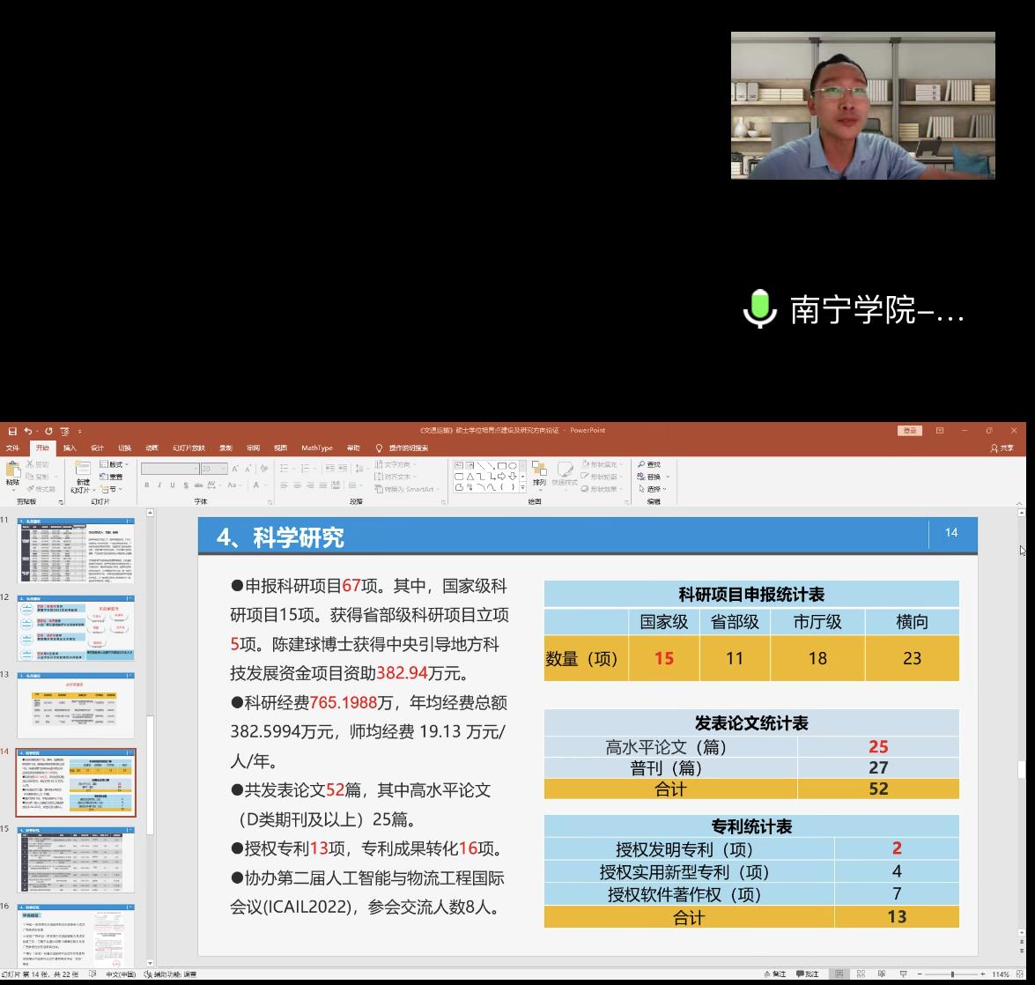1035x985 pixels.
Task: Toggle normal view button in status bar
Action: (x=839, y=974)
